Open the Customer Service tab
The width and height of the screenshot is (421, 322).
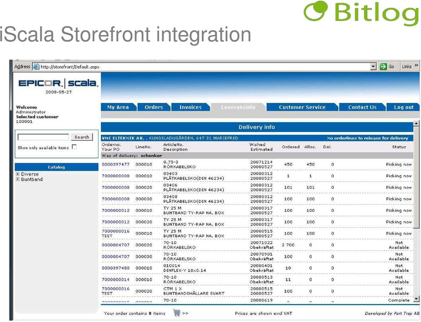[302, 107]
